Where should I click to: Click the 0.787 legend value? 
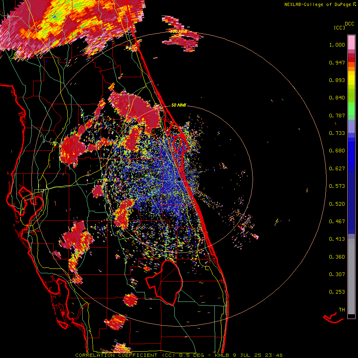(x=337, y=115)
